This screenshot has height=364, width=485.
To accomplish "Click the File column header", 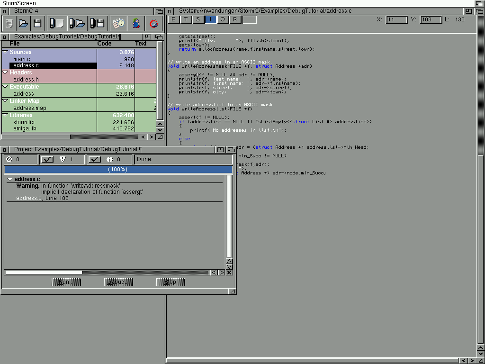I will click(x=15, y=44).
